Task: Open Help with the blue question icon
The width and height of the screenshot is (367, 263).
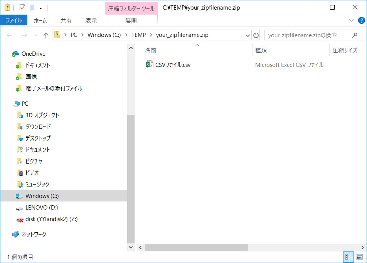Action: [361, 20]
